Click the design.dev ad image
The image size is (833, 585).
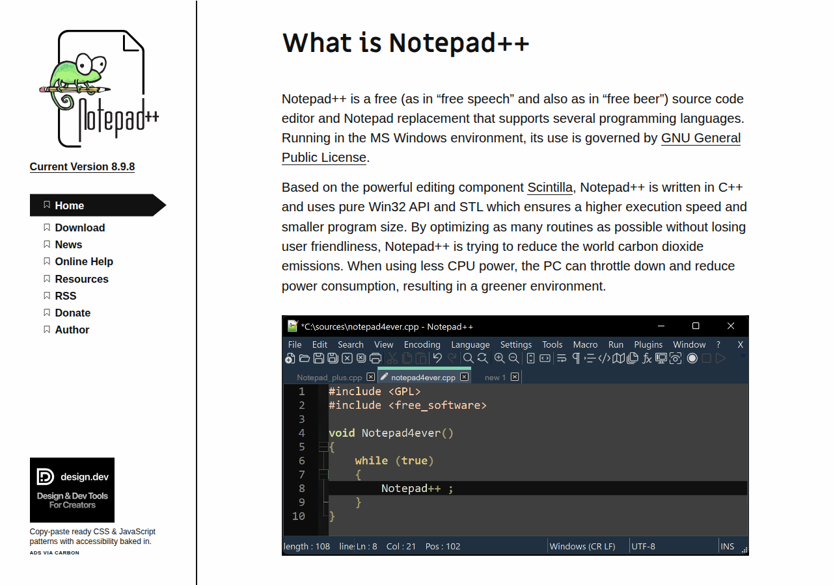[x=72, y=490]
